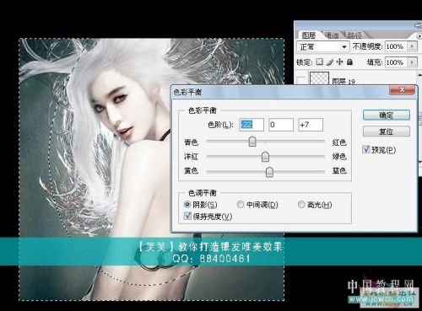Image resolution: width=422 pixels, height=311 pixels.
Task: Click the 青色-红色 slider handle
Action: (x=252, y=142)
